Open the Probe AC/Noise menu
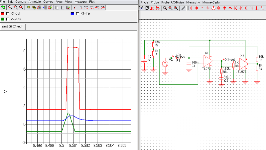This screenshot has height=150, width=266. (x=173, y=2)
